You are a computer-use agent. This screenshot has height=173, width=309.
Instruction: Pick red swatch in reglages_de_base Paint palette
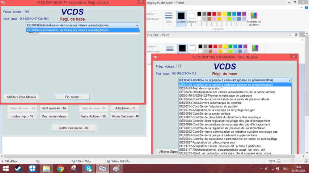tap(214, 14)
